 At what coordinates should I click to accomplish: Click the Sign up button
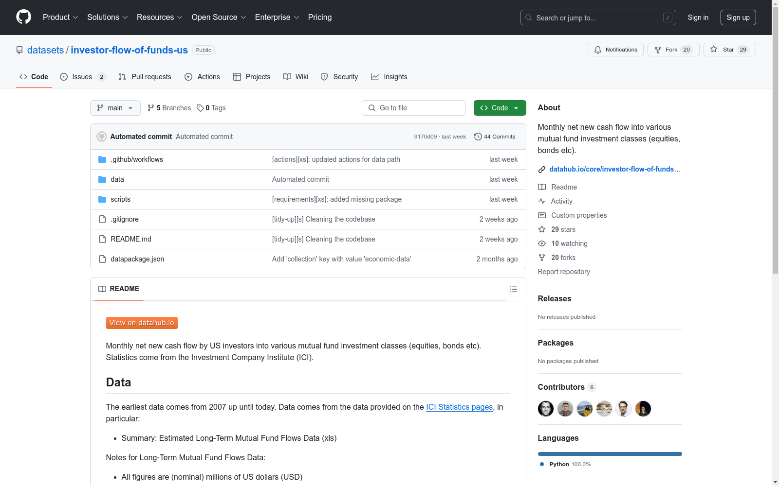(x=738, y=17)
